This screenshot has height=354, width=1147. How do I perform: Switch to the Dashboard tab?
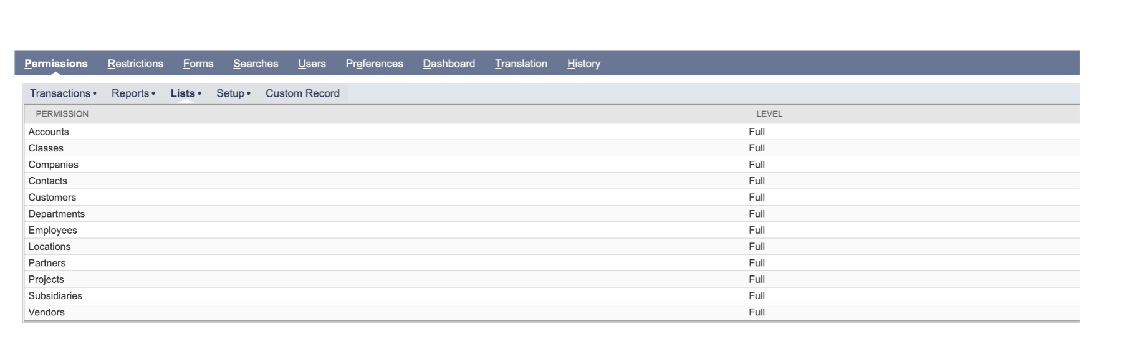pos(449,64)
